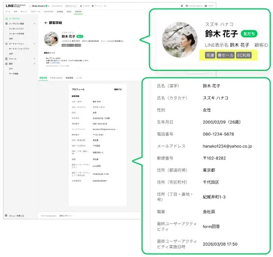
Task: Open オートメーションリスト in the sidebar
Action: coord(19,49)
